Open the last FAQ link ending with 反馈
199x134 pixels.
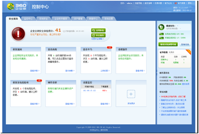click(x=174, y=115)
